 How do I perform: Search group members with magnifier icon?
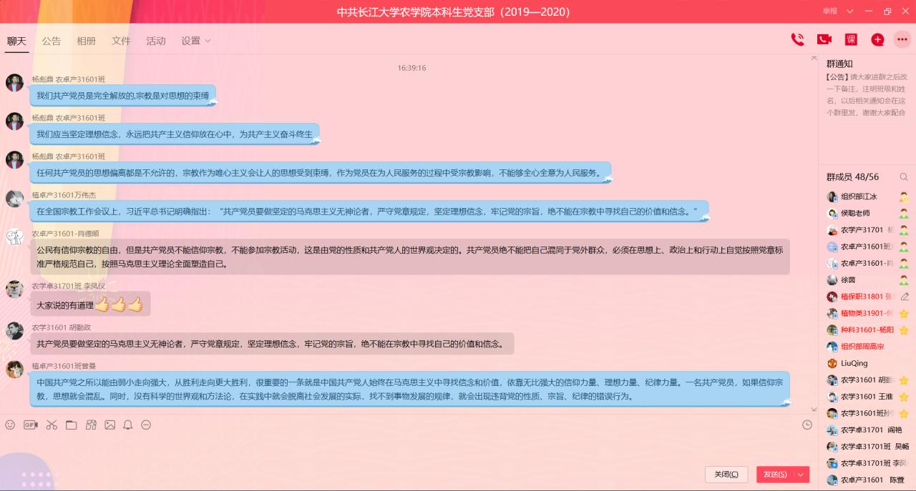pyautogui.click(x=904, y=177)
